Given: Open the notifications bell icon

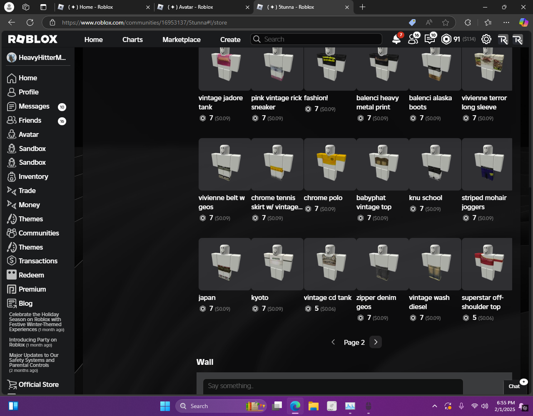Looking at the screenshot, I should (397, 40).
